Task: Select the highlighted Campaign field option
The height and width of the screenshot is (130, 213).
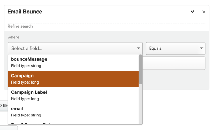Action: (73, 79)
